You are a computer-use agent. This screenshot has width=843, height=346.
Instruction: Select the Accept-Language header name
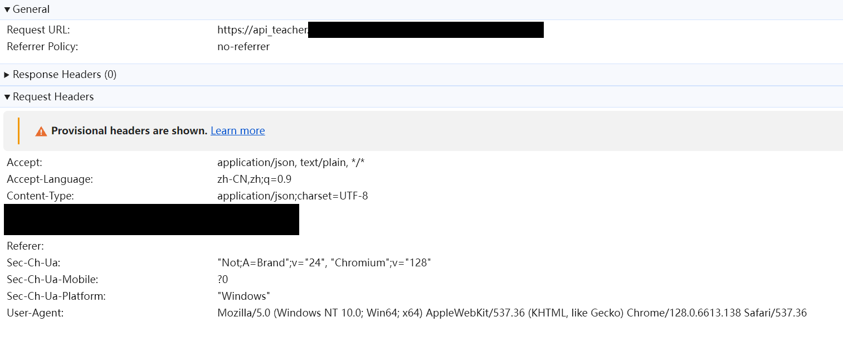(x=50, y=179)
